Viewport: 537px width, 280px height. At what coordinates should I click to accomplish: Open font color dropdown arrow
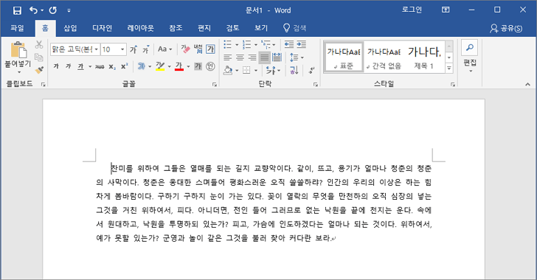pyautogui.click(x=188, y=66)
